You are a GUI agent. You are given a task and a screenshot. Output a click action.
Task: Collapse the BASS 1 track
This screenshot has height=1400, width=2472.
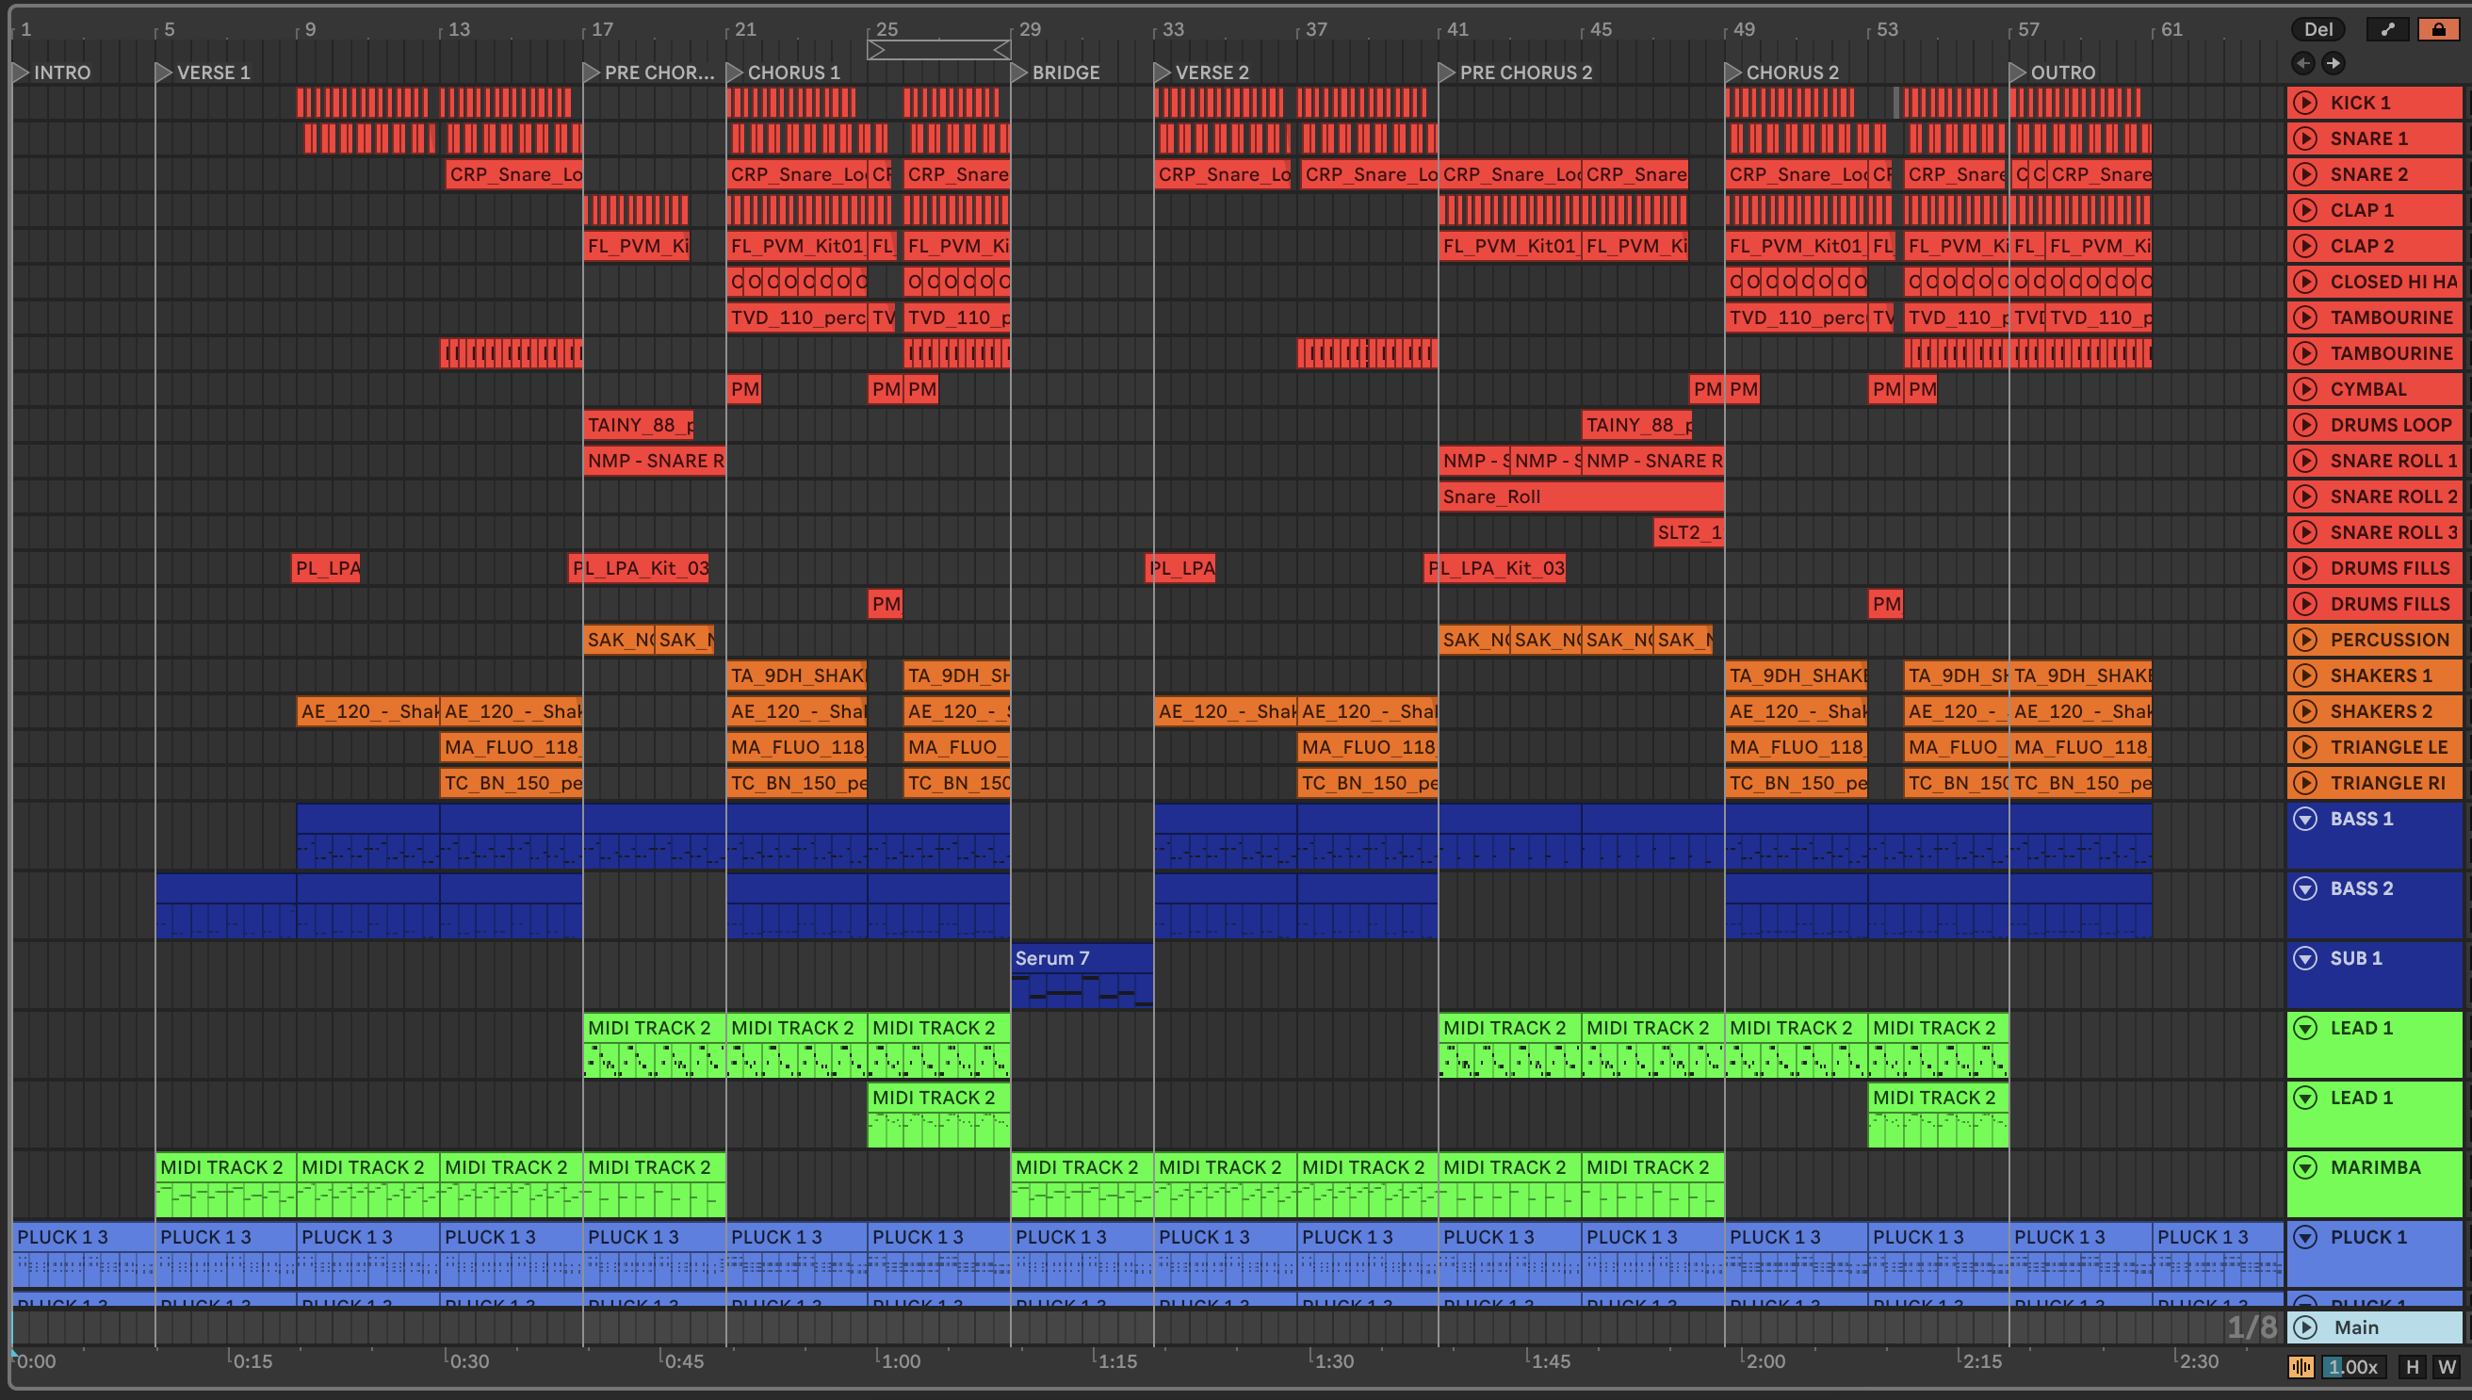[x=2305, y=819]
